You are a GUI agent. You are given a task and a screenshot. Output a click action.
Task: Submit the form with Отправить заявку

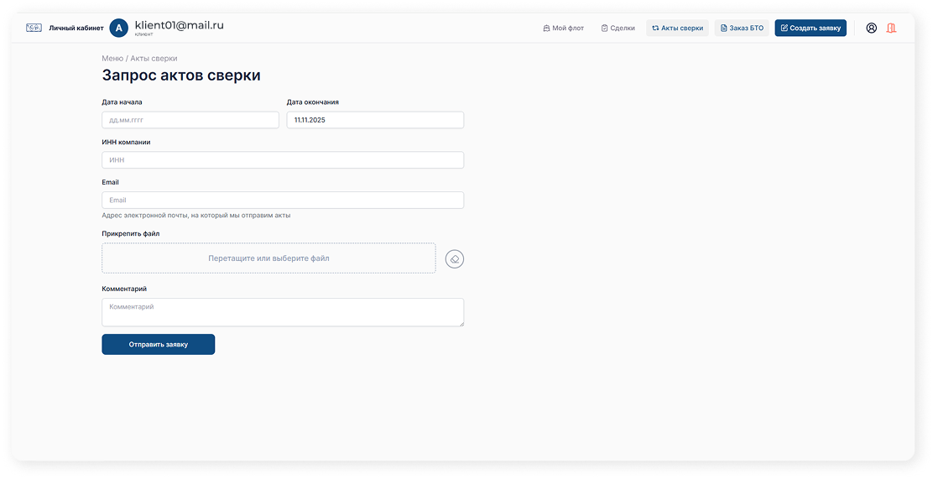pyautogui.click(x=158, y=345)
